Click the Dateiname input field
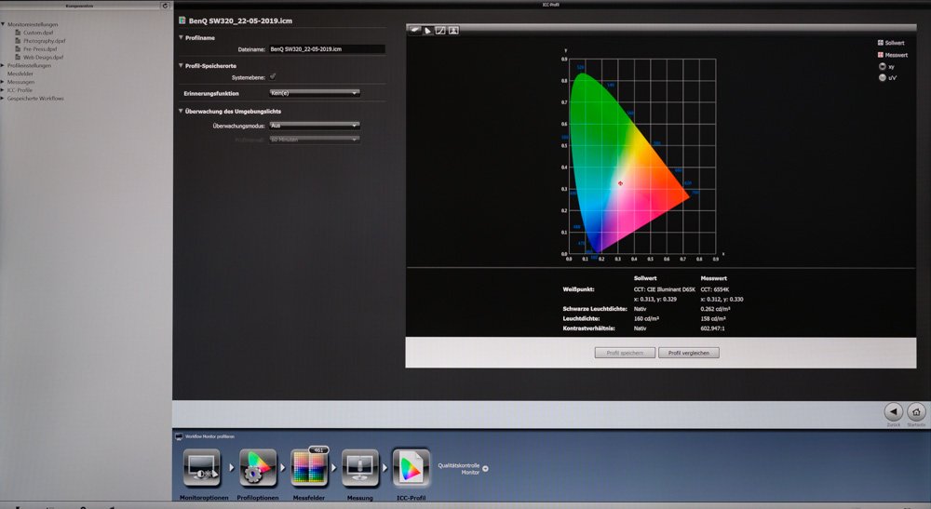The image size is (931, 509). tap(326, 48)
